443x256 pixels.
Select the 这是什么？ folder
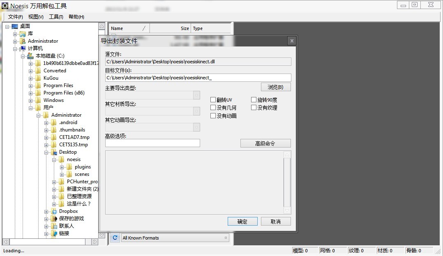pos(79,204)
